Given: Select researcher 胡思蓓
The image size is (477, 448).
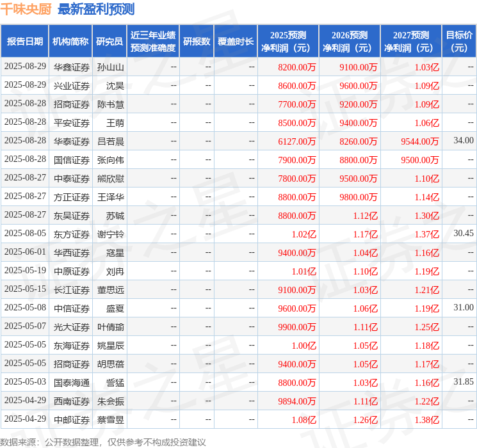Looking at the screenshot, I should (x=110, y=364).
